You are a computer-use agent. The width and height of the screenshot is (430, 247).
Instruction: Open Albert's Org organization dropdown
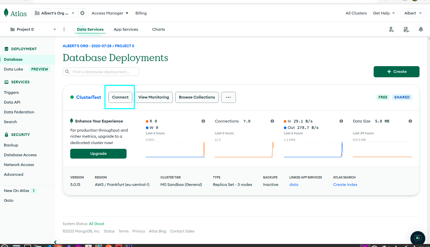(x=55, y=13)
